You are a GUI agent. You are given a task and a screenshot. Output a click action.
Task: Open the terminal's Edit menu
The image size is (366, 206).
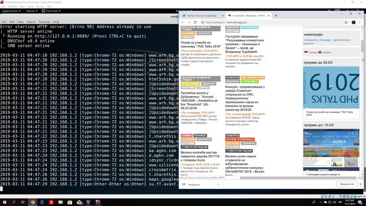pyautogui.click(x=11, y=22)
